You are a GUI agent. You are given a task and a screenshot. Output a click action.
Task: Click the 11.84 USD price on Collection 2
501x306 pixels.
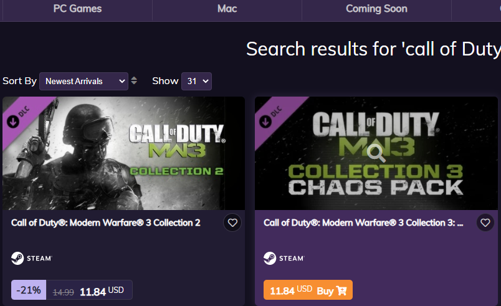(x=102, y=291)
